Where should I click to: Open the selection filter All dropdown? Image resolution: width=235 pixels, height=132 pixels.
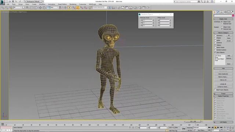click(x=18, y=7)
